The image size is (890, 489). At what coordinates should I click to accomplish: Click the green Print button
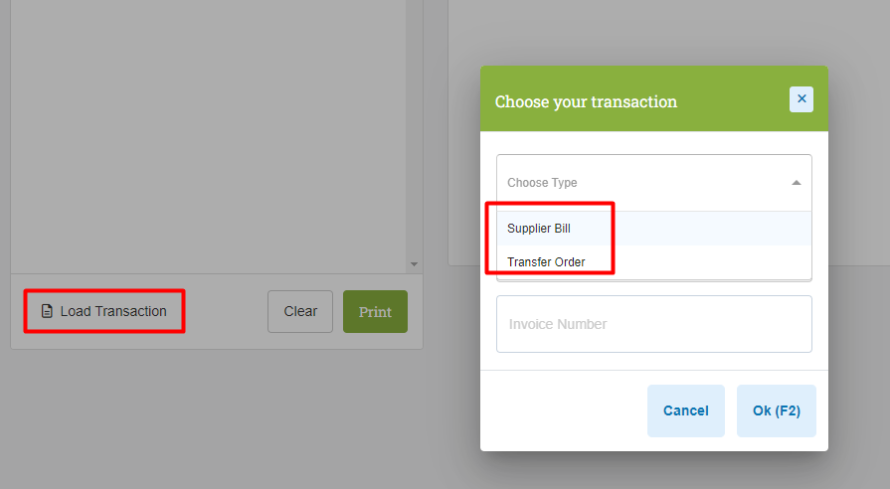pyautogui.click(x=375, y=311)
